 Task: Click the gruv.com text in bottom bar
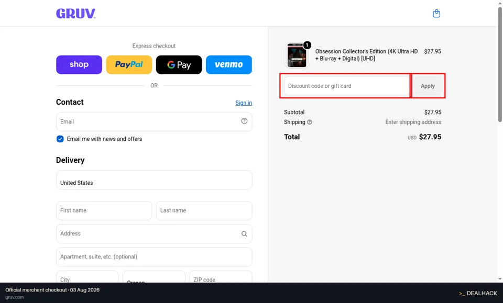(x=15, y=297)
